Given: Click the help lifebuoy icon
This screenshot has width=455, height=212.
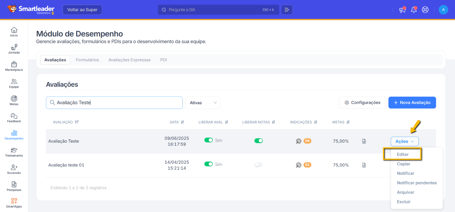Looking at the screenshot, I should point(425,10).
